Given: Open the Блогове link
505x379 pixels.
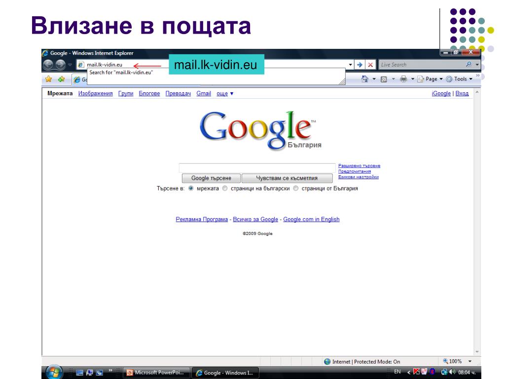Looking at the screenshot, I should [149, 93].
